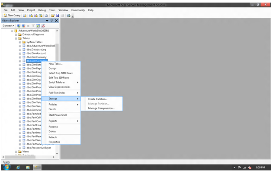Open the View menu
This screenshot has height=173, width=273.
[x=21, y=10]
